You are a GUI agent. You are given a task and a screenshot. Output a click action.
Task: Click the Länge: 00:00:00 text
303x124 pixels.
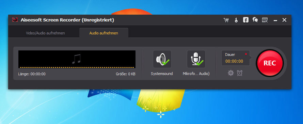(x=32, y=74)
